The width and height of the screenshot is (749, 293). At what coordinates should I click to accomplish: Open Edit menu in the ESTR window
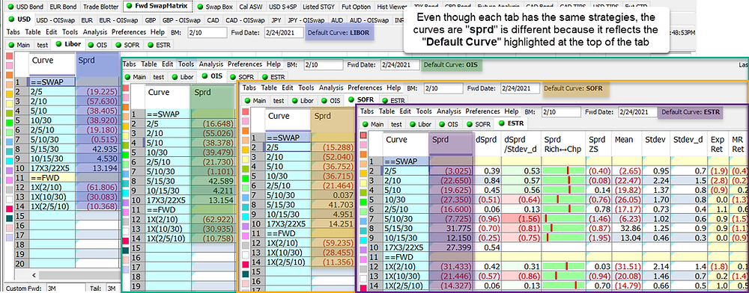[405, 111]
